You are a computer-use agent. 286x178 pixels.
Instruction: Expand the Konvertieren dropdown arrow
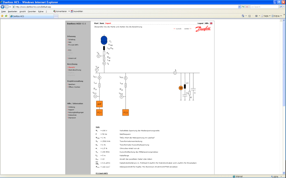pos(69,11)
